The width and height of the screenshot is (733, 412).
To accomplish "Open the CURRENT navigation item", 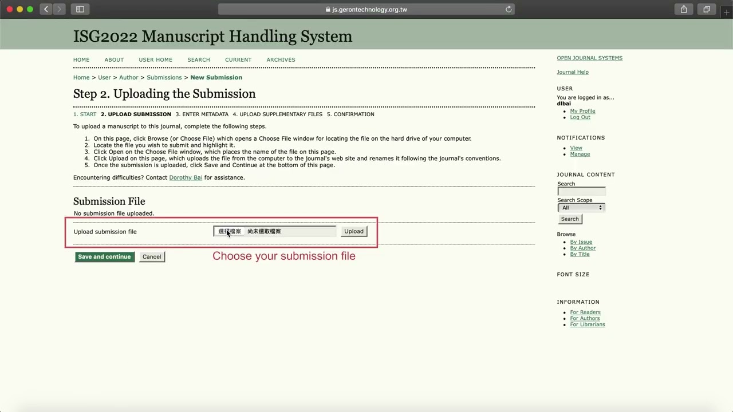I will pos(238,60).
